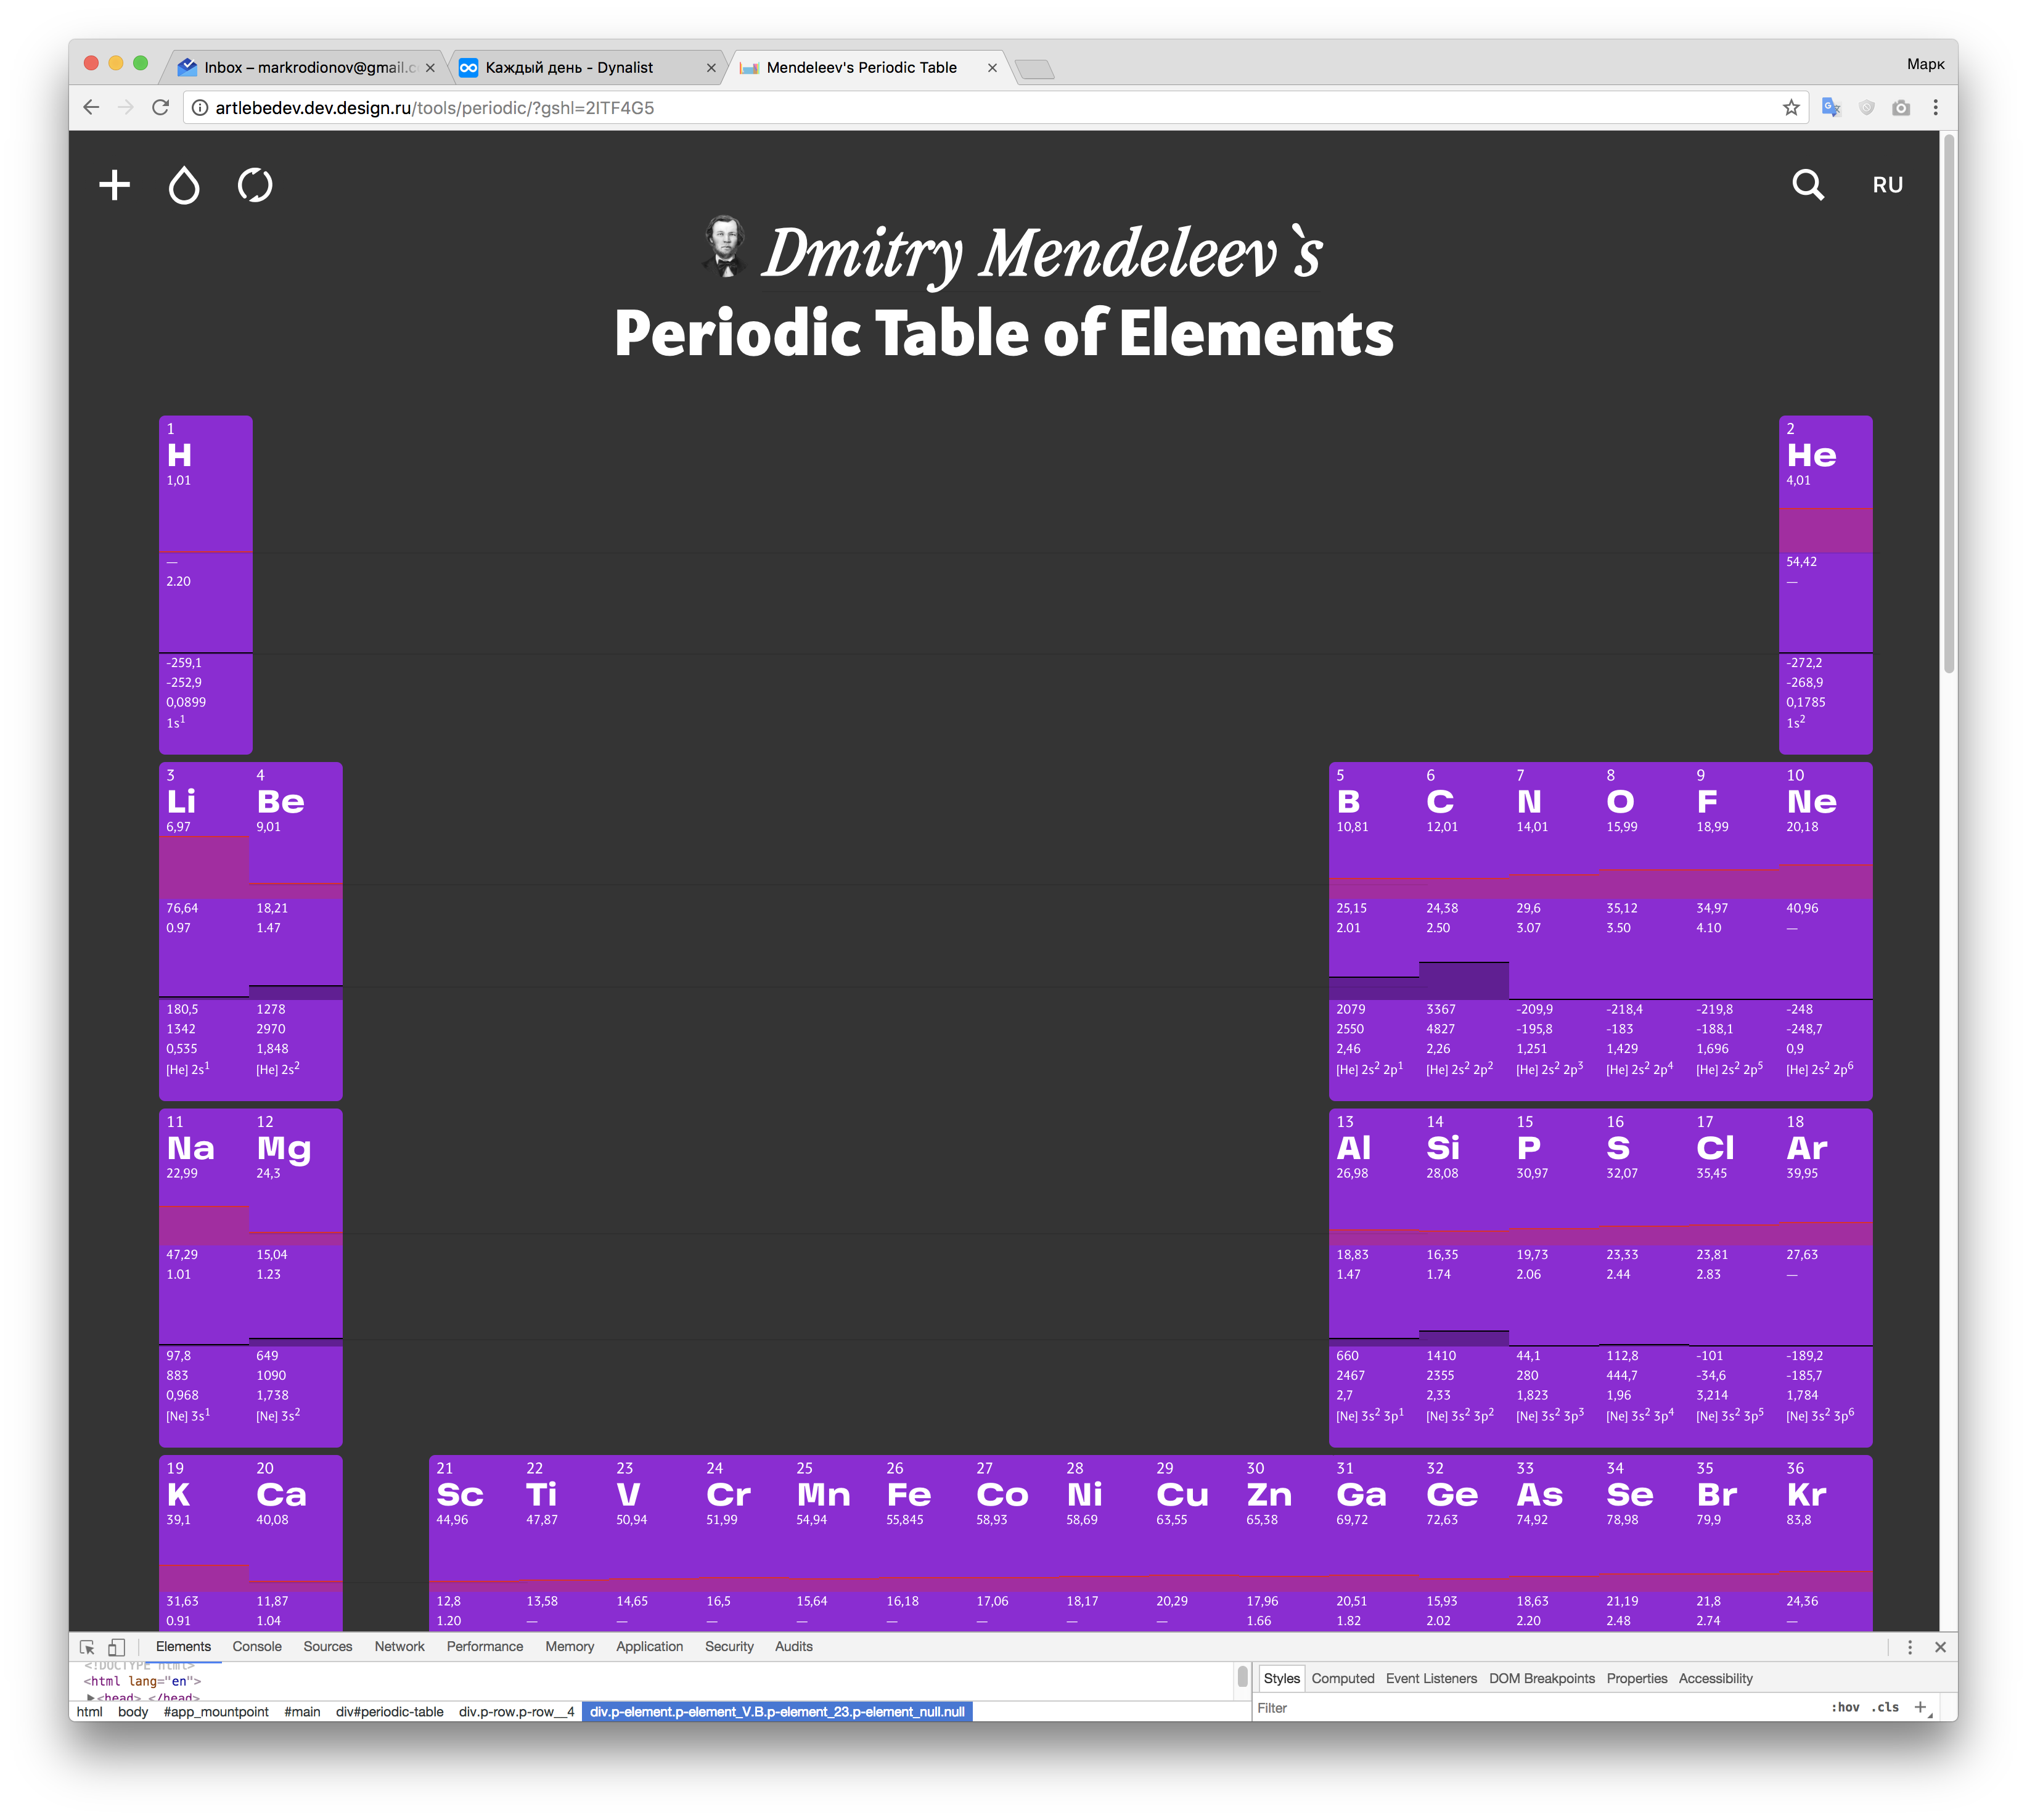
Task: Open the Computed styles tab
Action: (x=1342, y=1679)
